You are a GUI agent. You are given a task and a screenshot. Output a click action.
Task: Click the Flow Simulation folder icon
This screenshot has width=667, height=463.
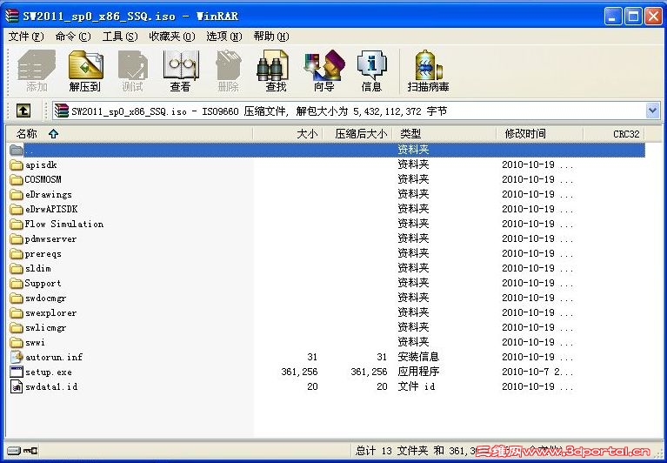coord(17,224)
